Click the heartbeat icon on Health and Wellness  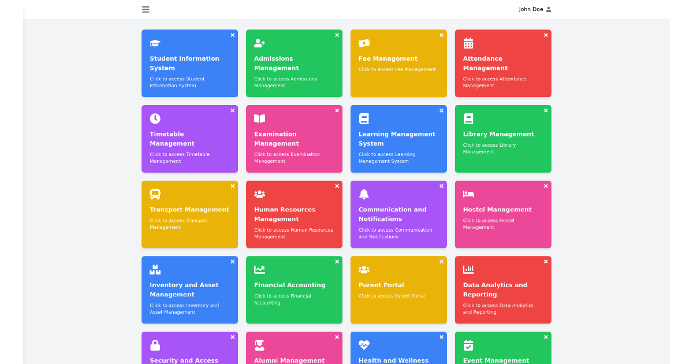(364, 345)
